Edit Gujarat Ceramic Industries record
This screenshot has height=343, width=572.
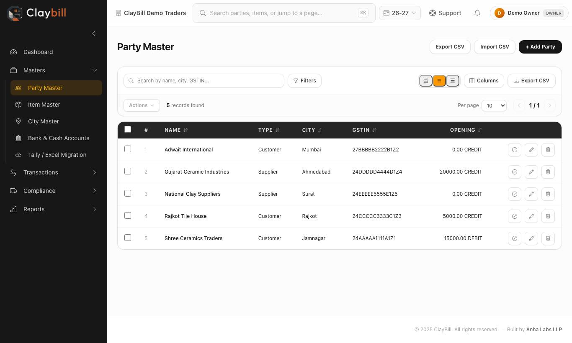click(x=531, y=172)
